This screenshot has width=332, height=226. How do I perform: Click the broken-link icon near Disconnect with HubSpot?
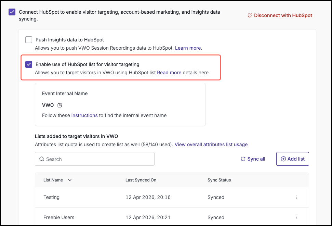[x=250, y=15]
